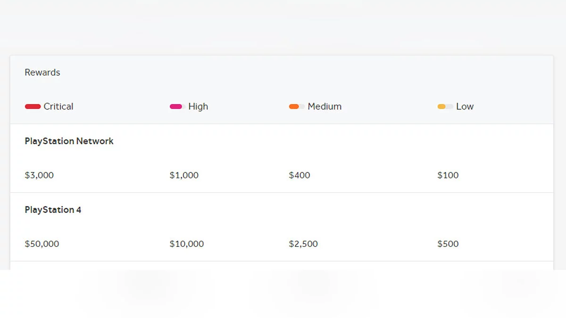The height and width of the screenshot is (318, 566).
Task: Select the Low severity label text
Action: coord(465,106)
